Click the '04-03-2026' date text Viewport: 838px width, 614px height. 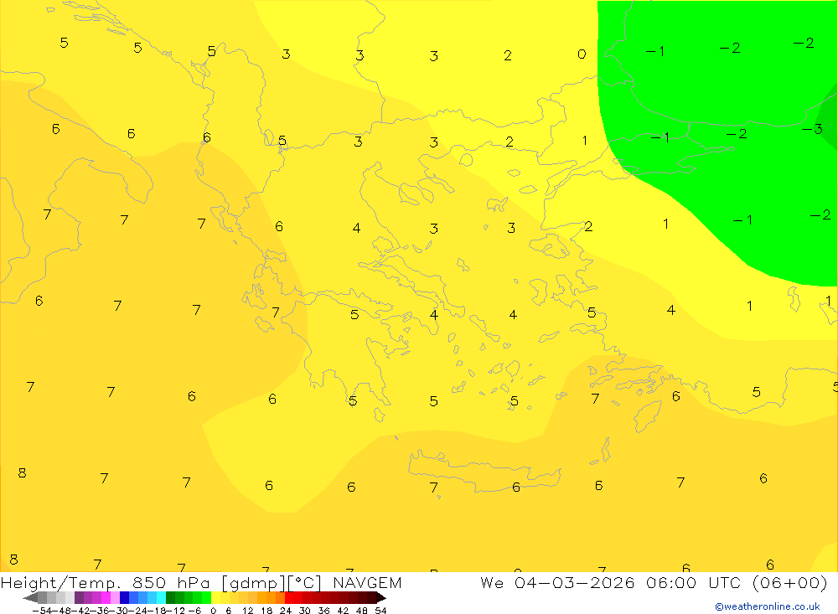click(574, 582)
